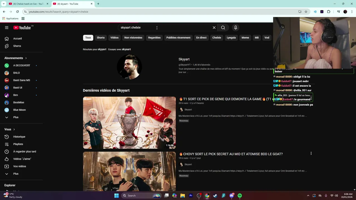This screenshot has height=200, width=356.
Task: Select the Vidéos filter chip
Action: [114, 38]
